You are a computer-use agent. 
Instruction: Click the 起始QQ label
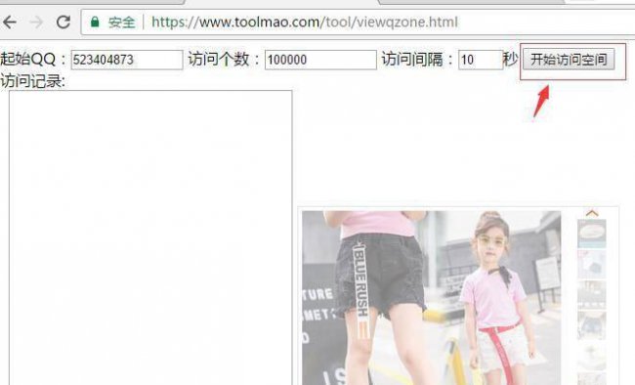point(32,60)
